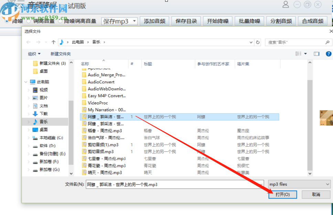333x215 pixels.
Task: Click the 打开(O) button
Action: [x=283, y=194]
